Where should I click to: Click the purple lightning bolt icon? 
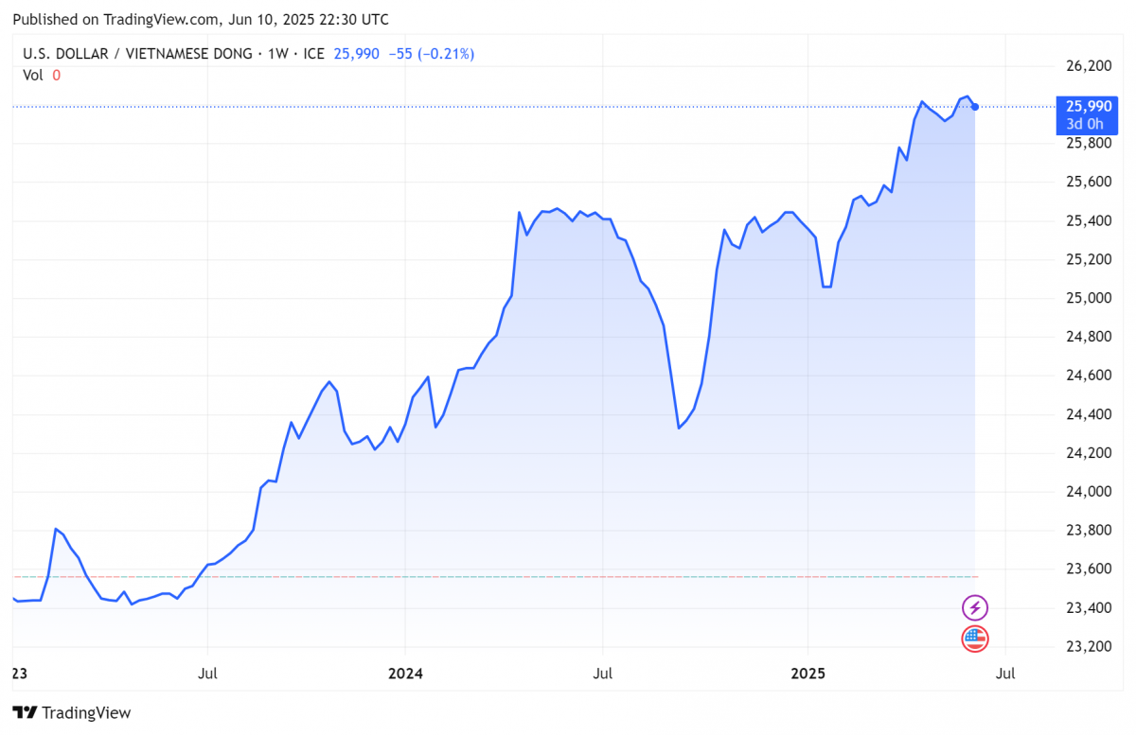975,607
